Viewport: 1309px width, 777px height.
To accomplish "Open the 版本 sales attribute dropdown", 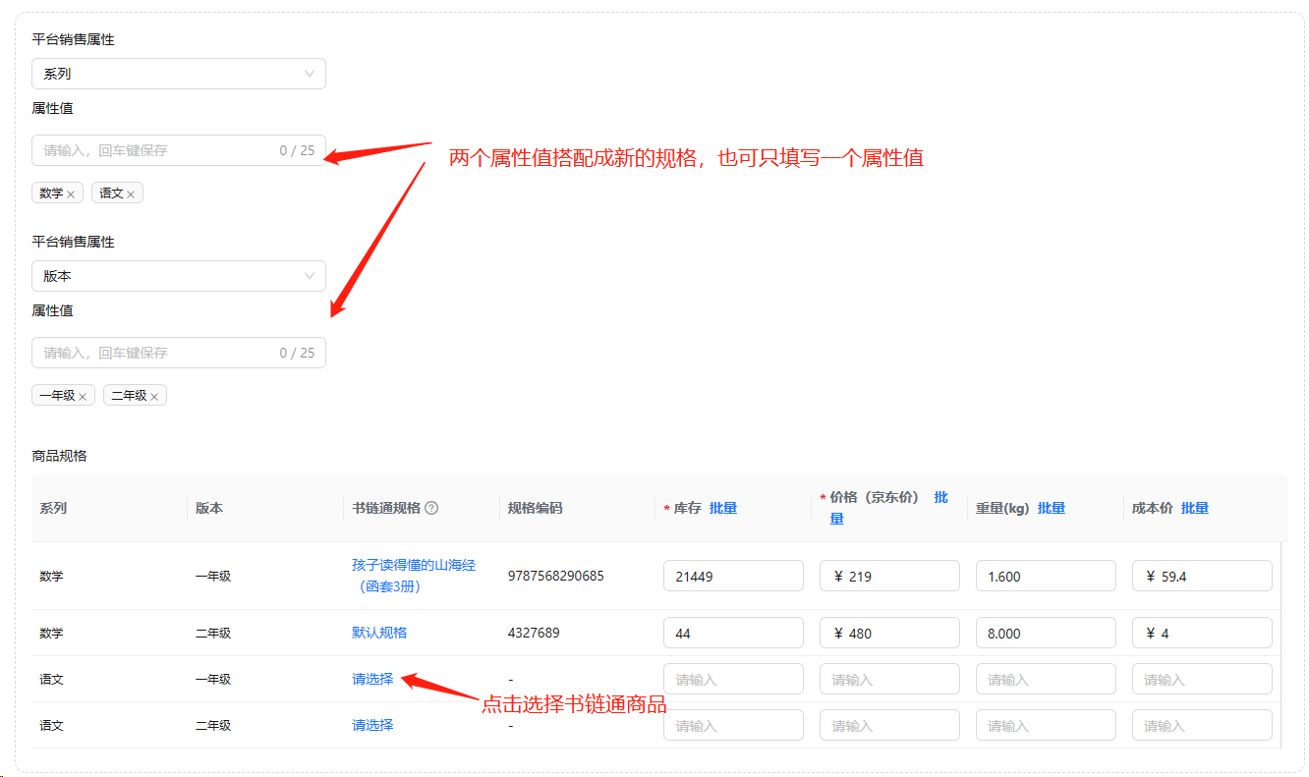I will coord(179,276).
